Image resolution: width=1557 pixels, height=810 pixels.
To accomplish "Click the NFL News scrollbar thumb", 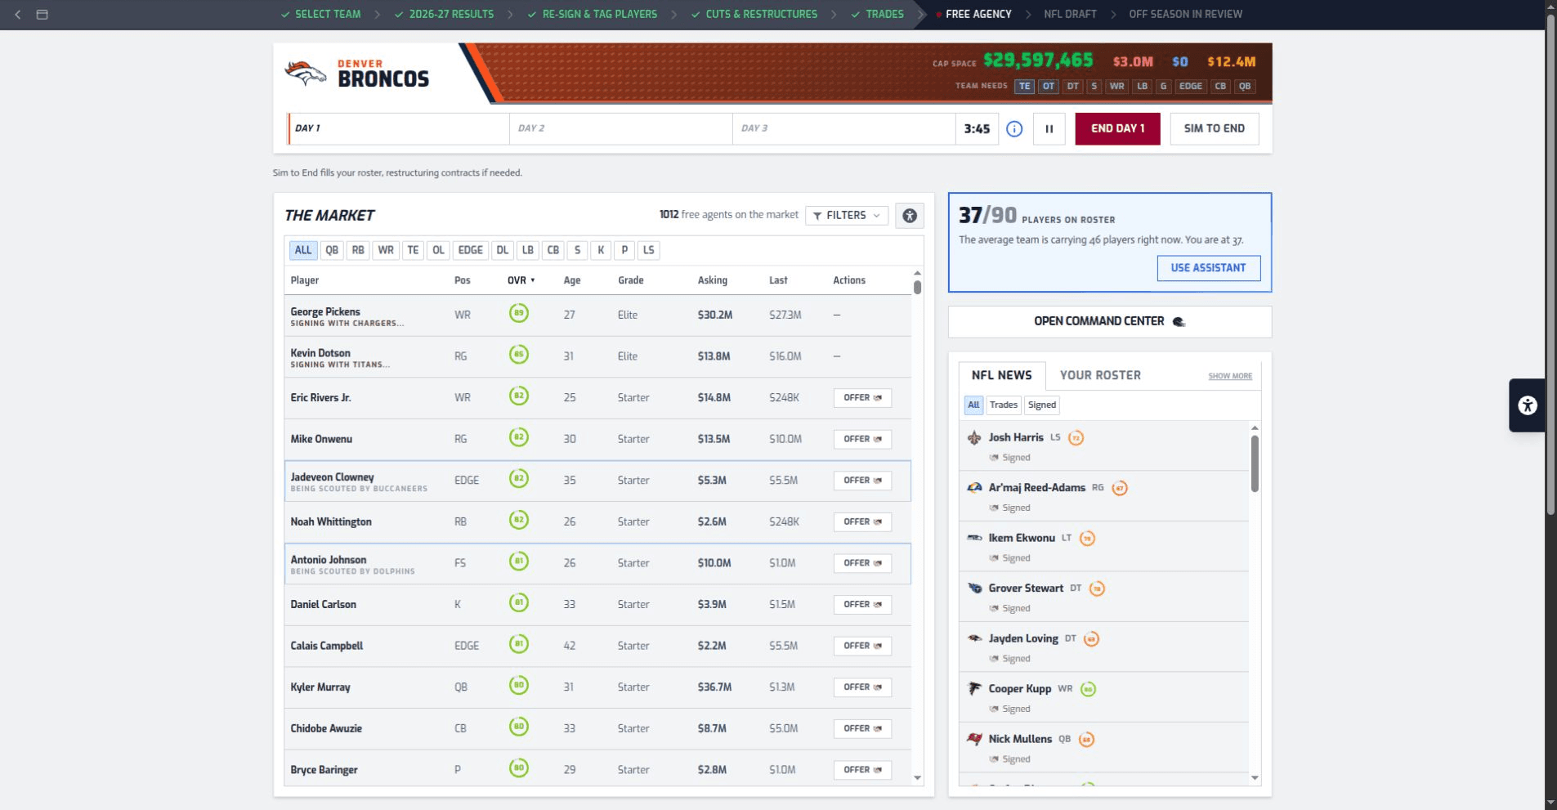I will 1255,463.
